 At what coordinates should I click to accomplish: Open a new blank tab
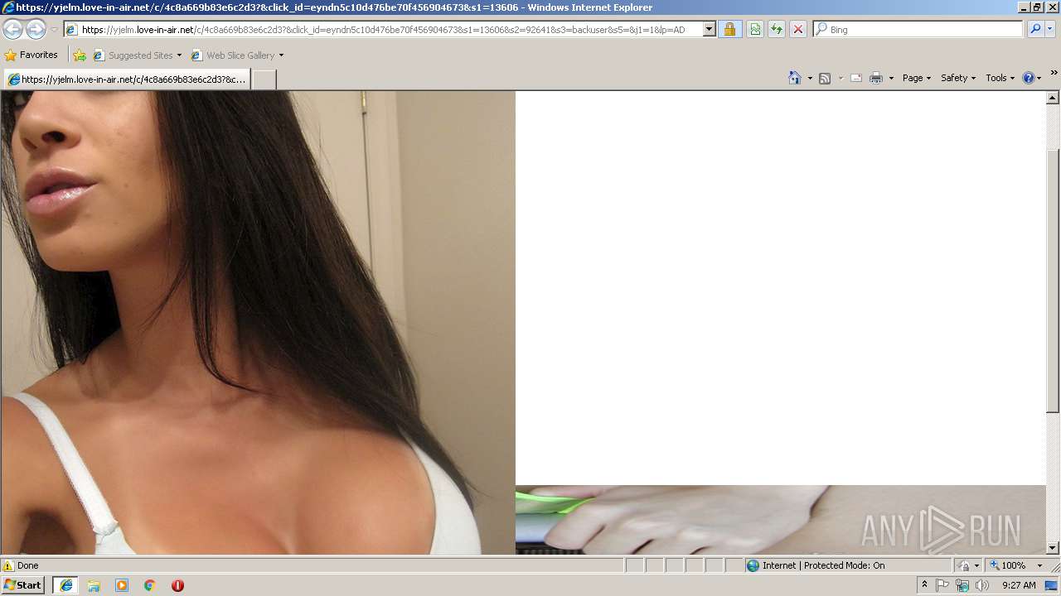coord(264,79)
